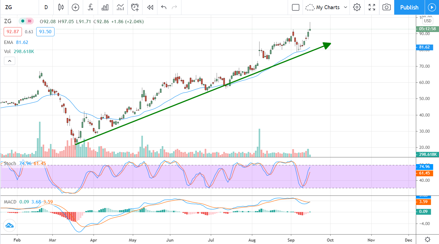Take a chart snapshot with the camera icon

386,7
